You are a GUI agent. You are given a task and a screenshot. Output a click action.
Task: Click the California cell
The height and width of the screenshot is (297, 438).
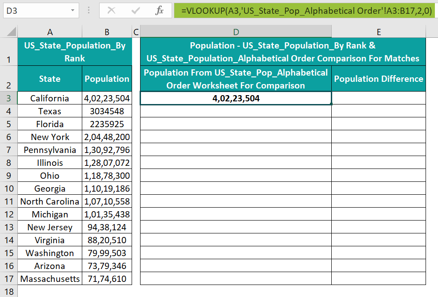[50, 98]
